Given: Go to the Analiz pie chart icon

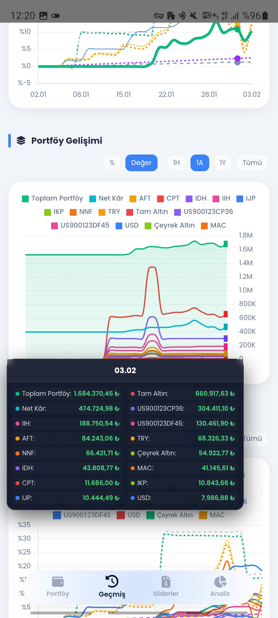Looking at the screenshot, I should pyautogui.click(x=220, y=582).
